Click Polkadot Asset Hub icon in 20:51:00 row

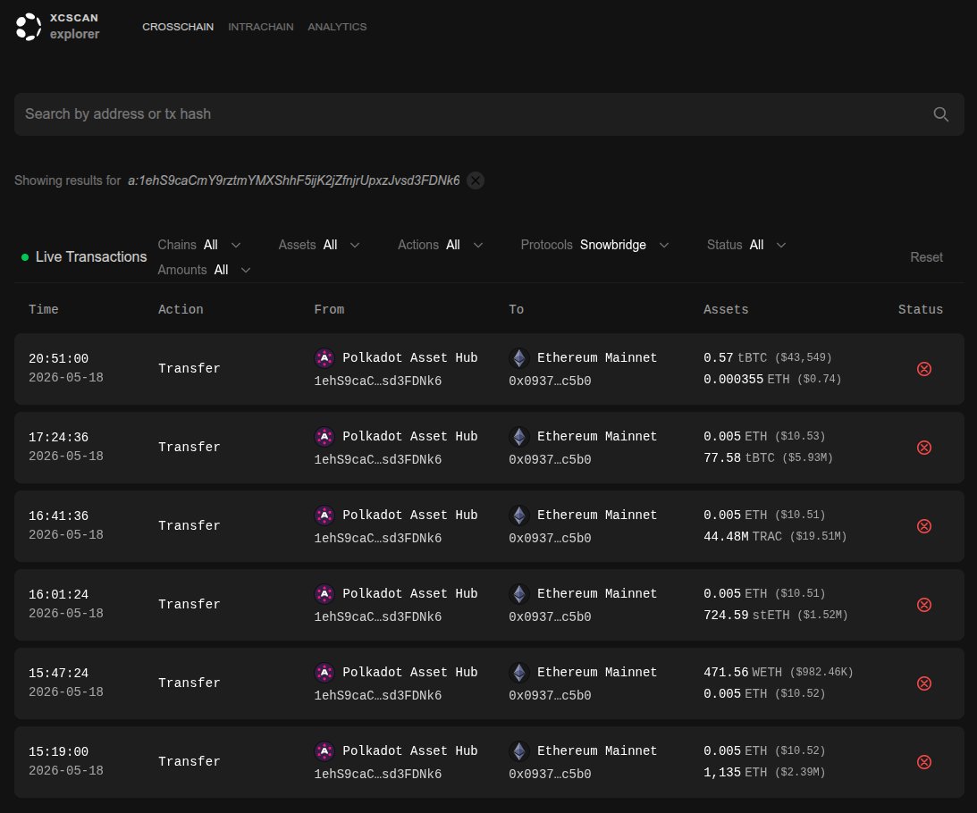[324, 357]
